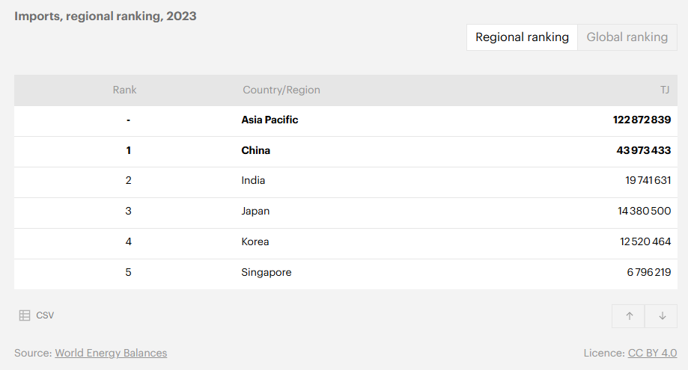Click the TJ column header
The image size is (688, 370).
pos(664,90)
